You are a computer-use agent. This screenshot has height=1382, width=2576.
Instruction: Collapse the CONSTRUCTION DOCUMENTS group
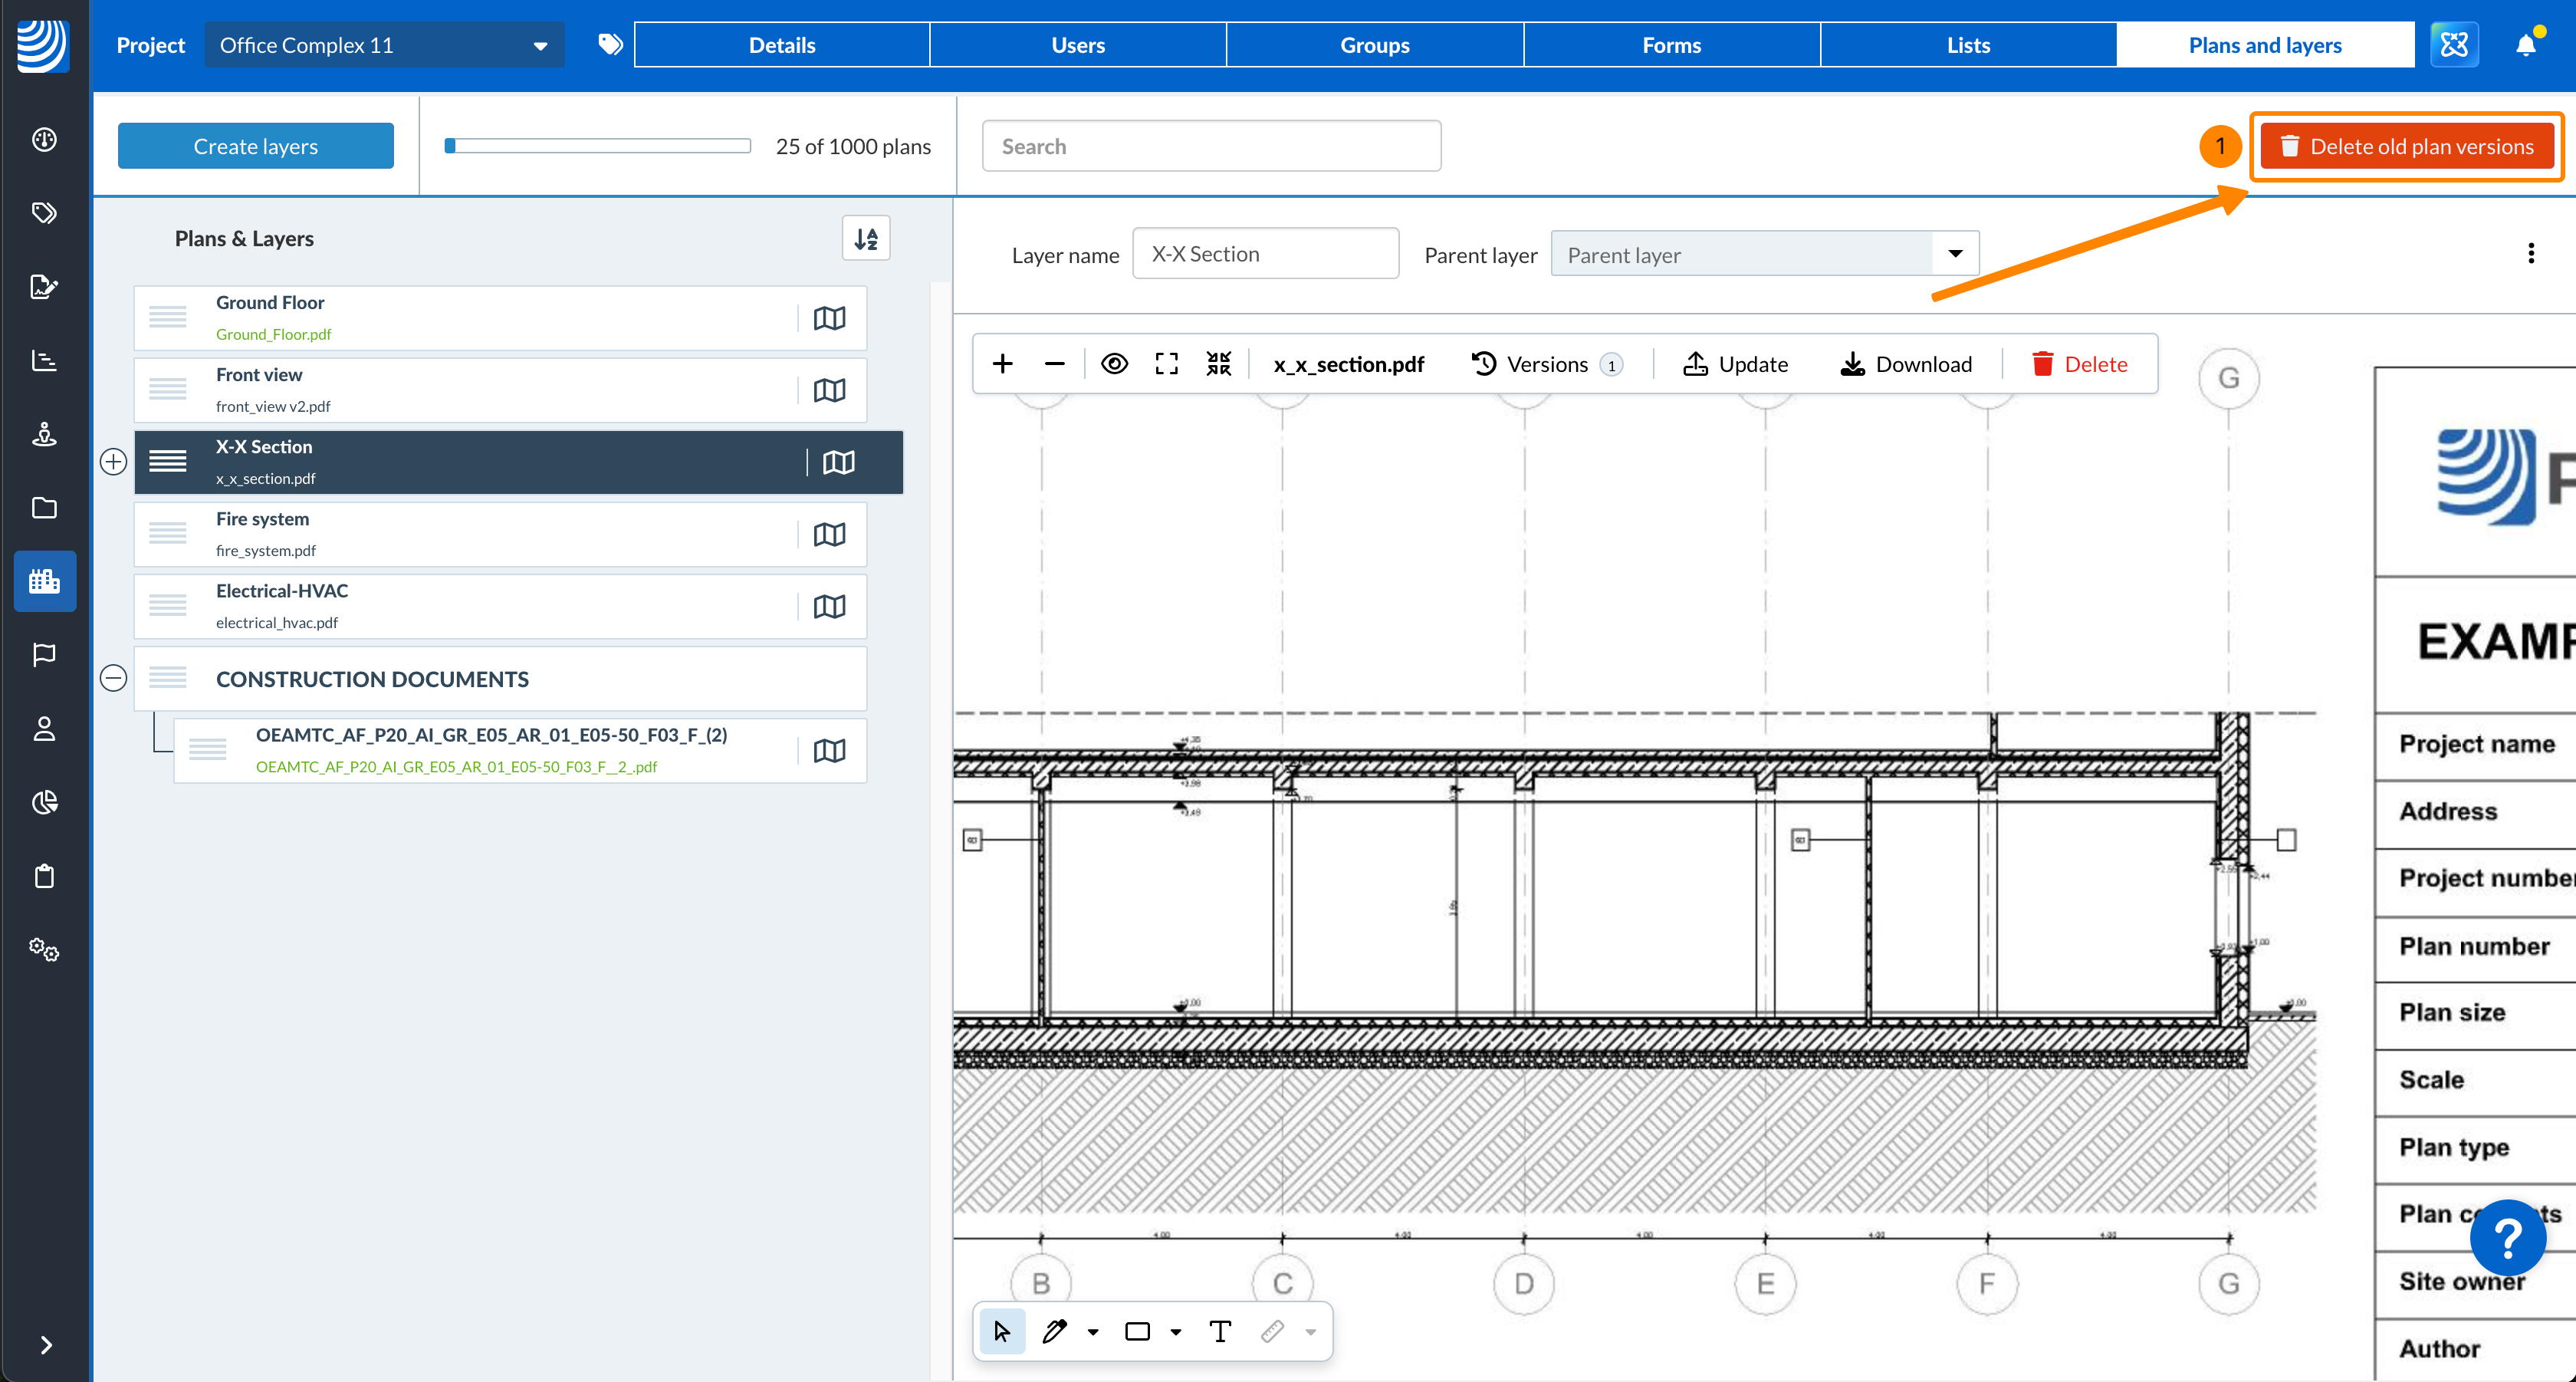pyautogui.click(x=114, y=678)
